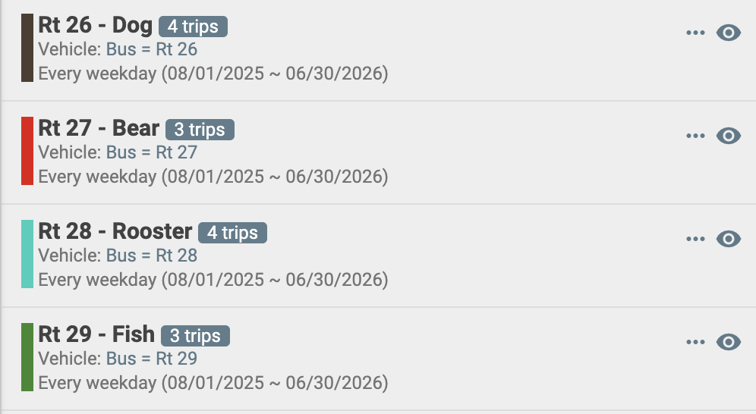Click the red color bar for Rt 27
Image resolution: width=756 pixels, height=414 pixels.
27,151
